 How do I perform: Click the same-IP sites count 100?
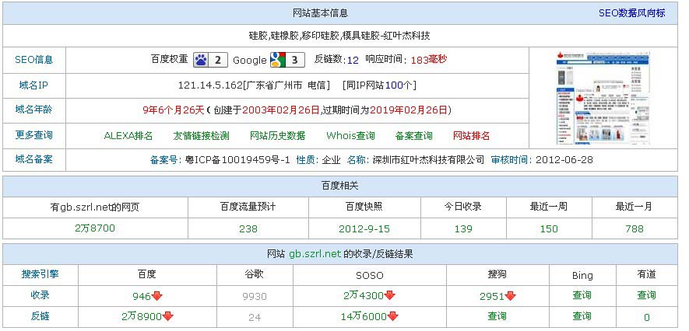(394, 85)
